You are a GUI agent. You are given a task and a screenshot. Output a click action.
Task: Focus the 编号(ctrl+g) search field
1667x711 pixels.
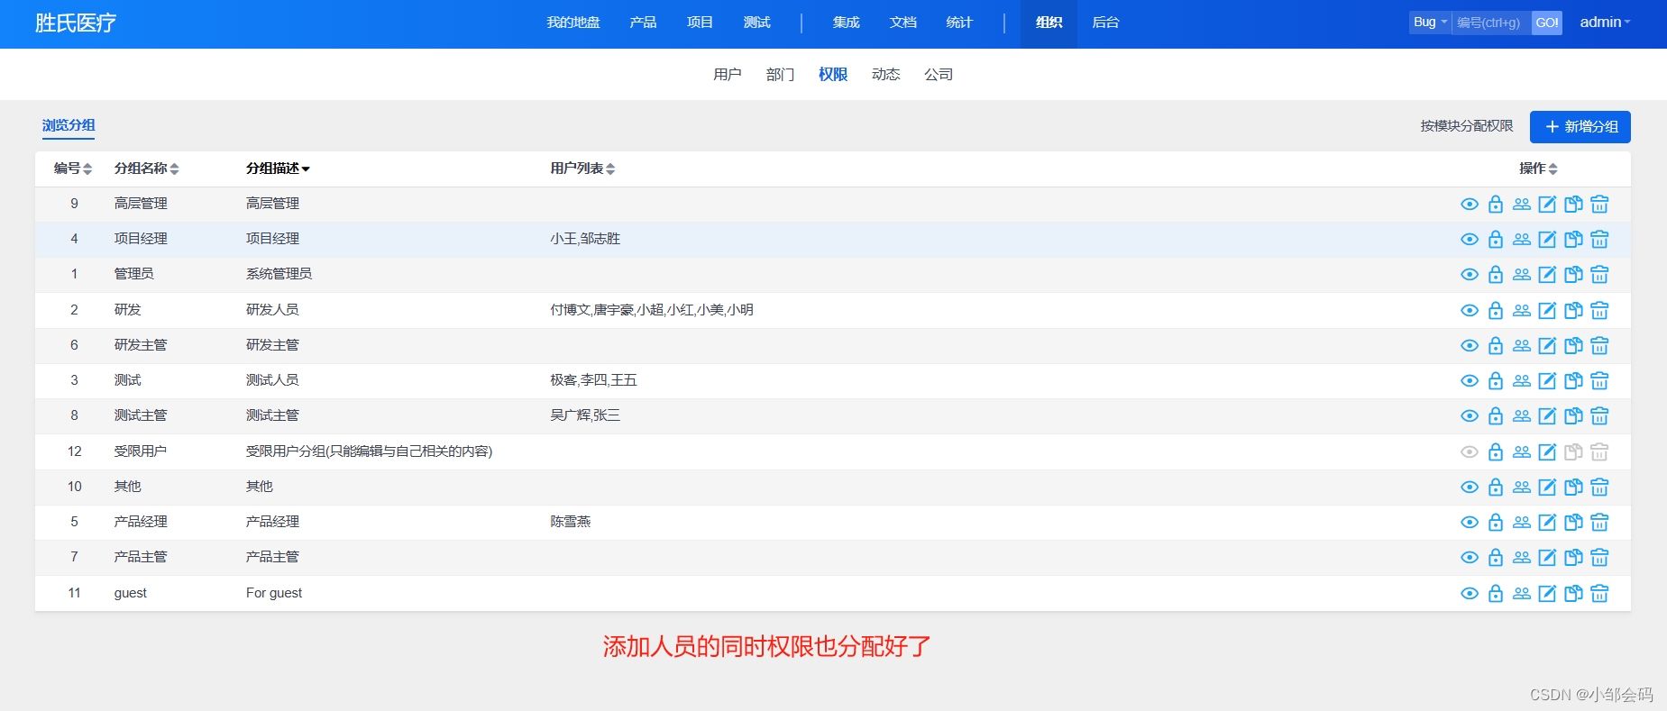click(1491, 23)
